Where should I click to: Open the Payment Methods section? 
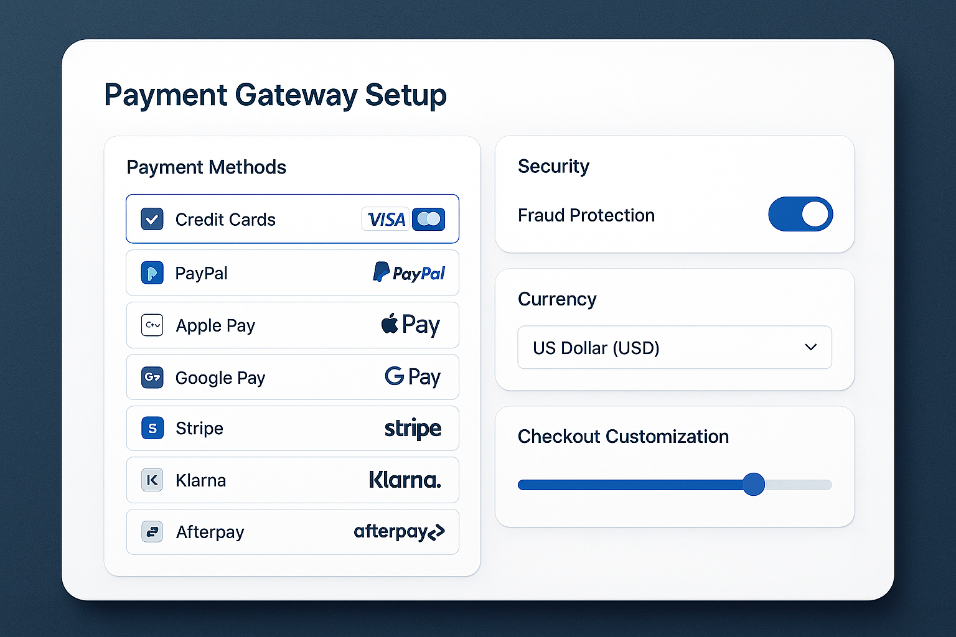coord(206,167)
